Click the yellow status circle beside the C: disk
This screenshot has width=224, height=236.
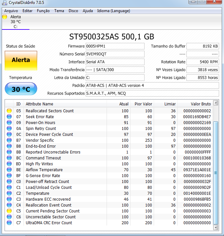pyautogui.click(x=5, y=17)
